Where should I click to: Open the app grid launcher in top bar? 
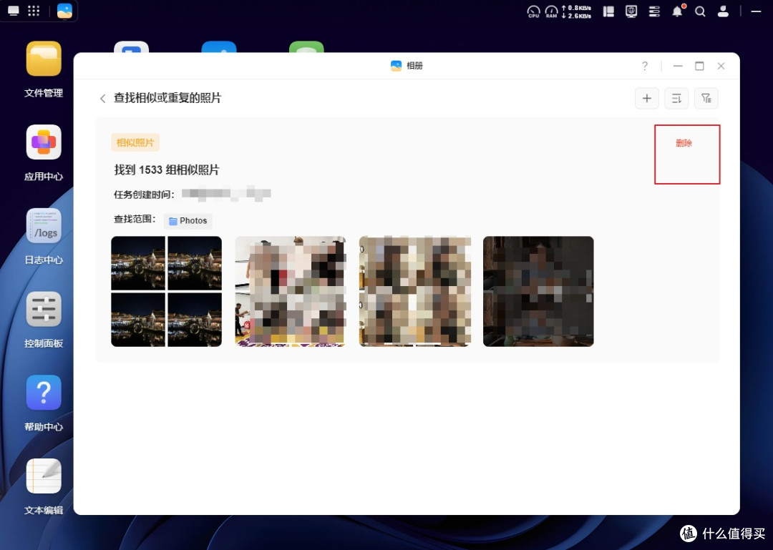click(x=34, y=11)
